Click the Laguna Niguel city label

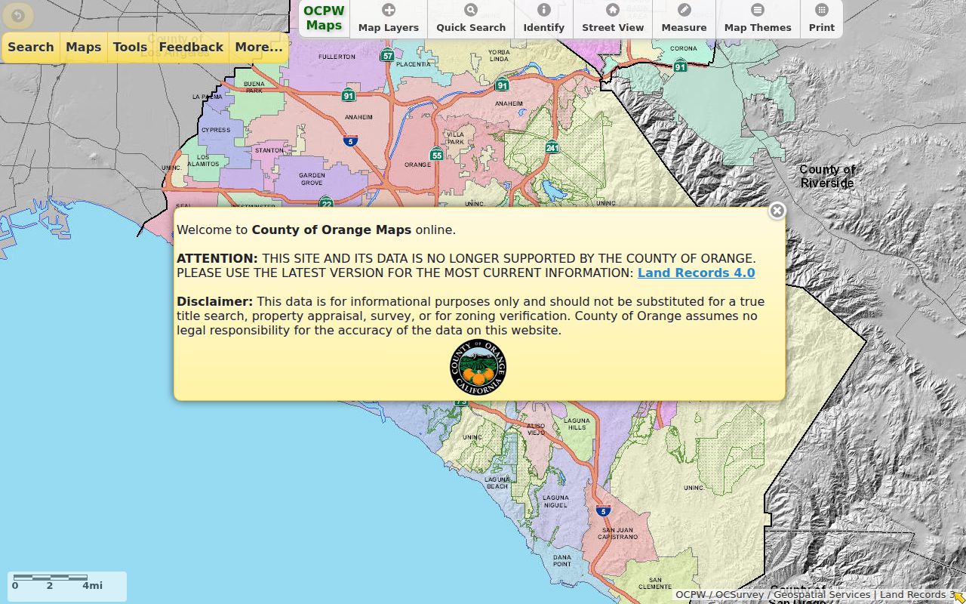click(555, 501)
